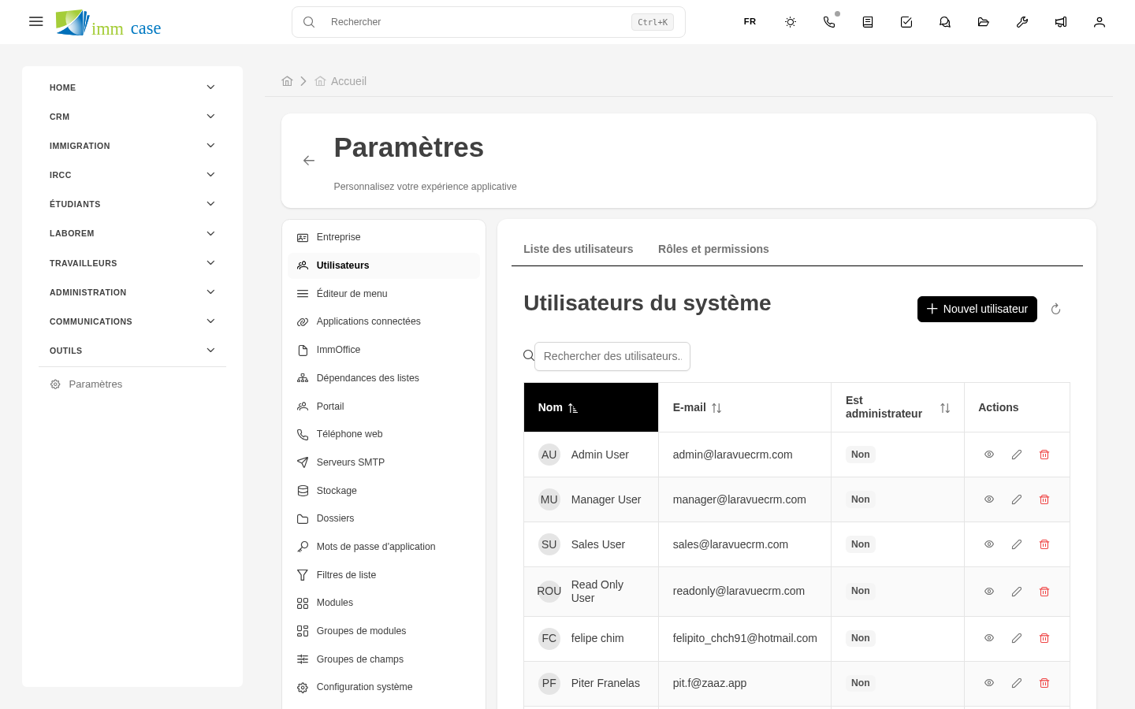Expand the TRAVAILLEURS sidebar section
This screenshot has height=709, width=1135.
[132, 263]
